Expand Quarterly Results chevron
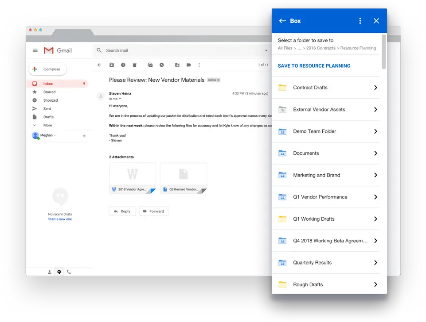Viewport: 426px width, 322px height. (x=375, y=263)
